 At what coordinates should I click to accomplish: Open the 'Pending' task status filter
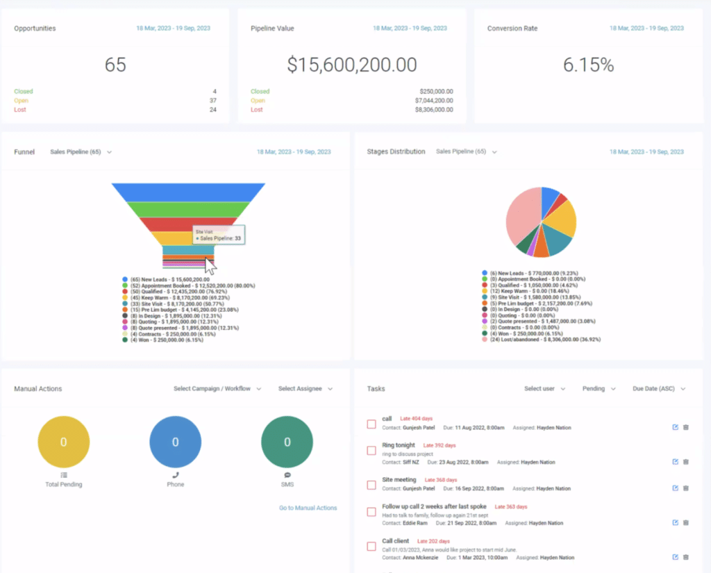597,389
